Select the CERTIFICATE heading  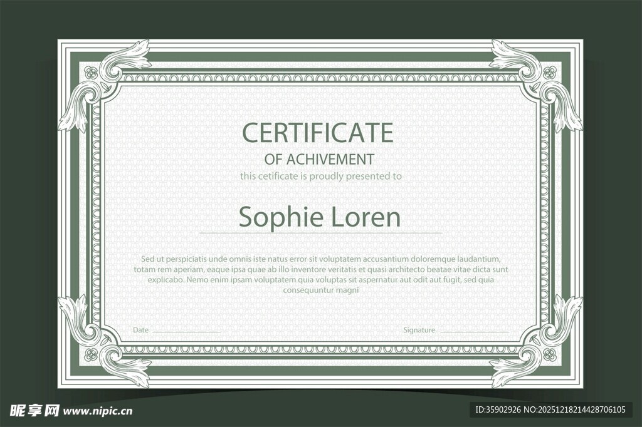pos(317,133)
